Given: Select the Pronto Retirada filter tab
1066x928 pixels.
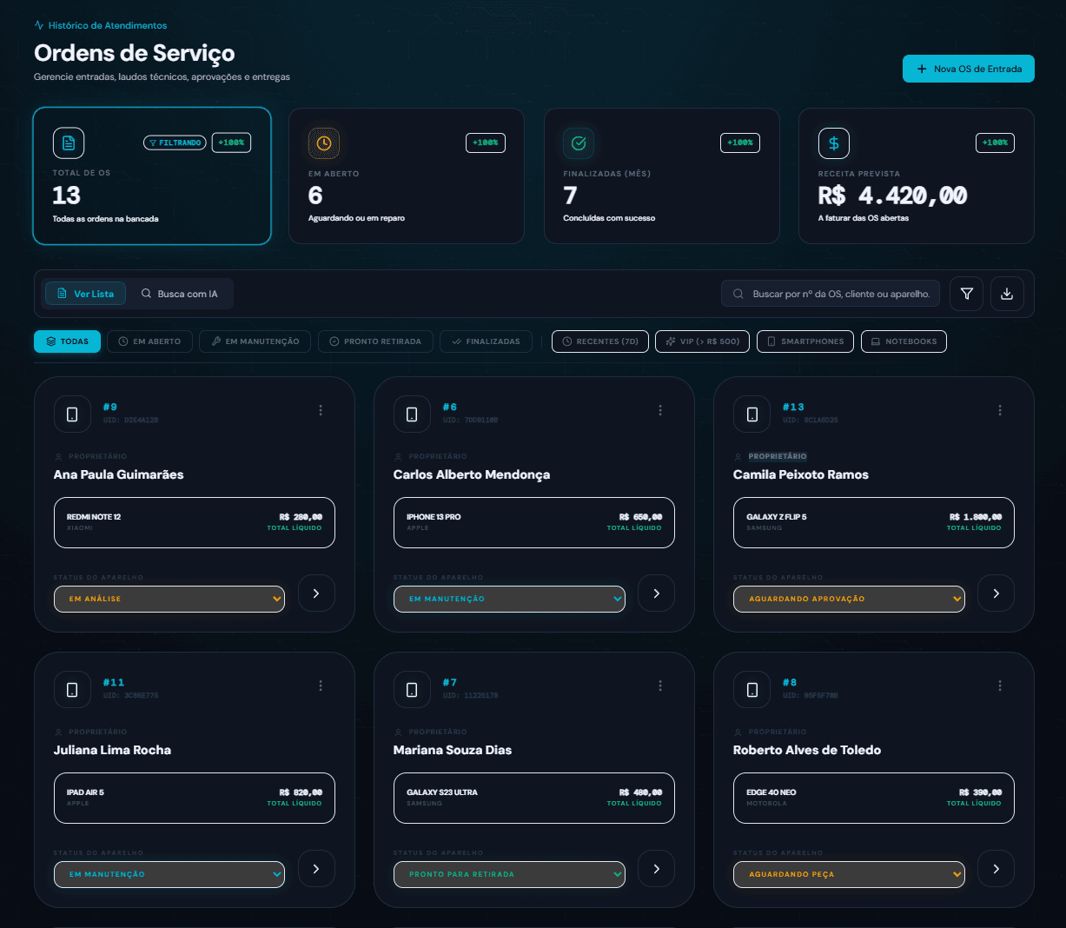Looking at the screenshot, I should [x=375, y=341].
